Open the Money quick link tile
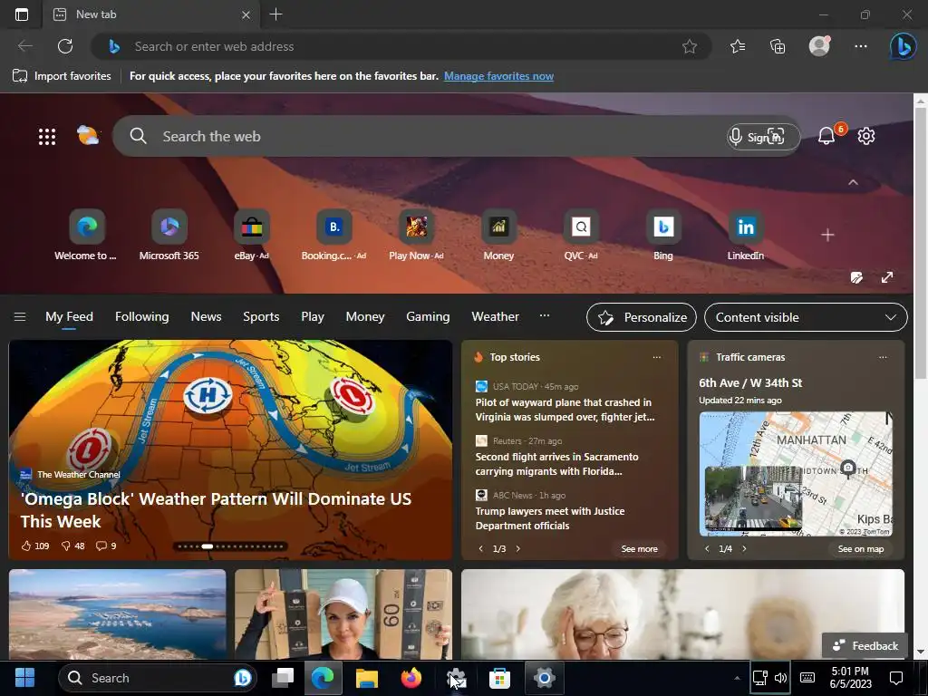Viewport: 928px width, 696px height. (x=498, y=235)
